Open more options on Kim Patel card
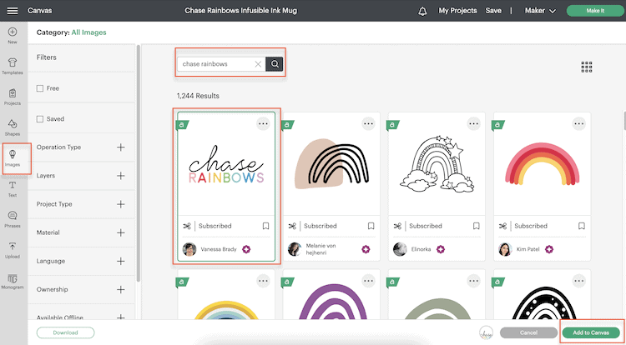This screenshot has width=626, height=345. point(579,123)
